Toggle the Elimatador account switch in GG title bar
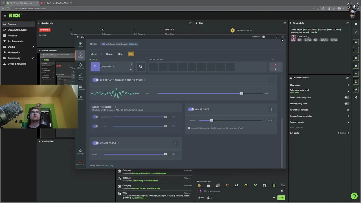This screenshot has width=361, height=203. 263,37
